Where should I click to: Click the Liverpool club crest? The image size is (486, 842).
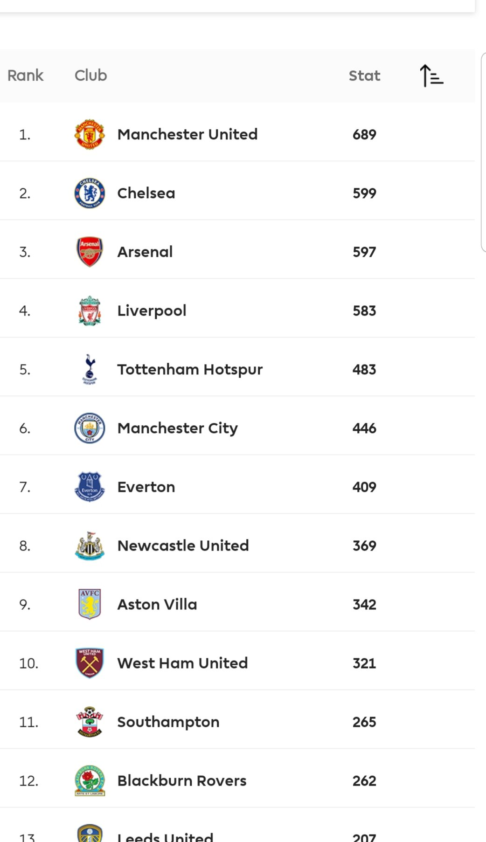click(90, 311)
